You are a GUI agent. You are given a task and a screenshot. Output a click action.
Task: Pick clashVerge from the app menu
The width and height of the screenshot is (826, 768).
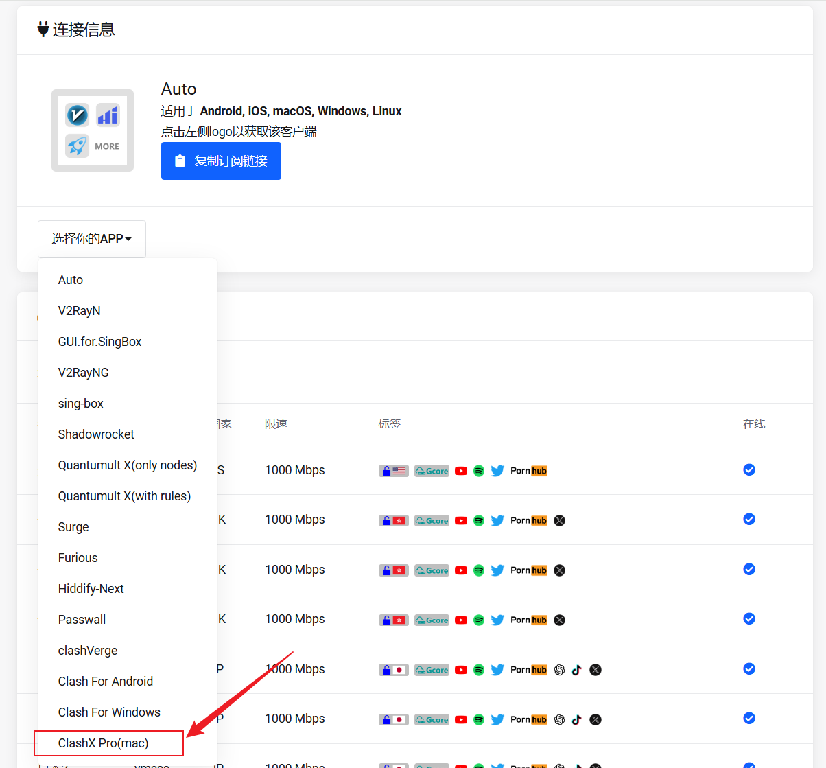click(128, 651)
